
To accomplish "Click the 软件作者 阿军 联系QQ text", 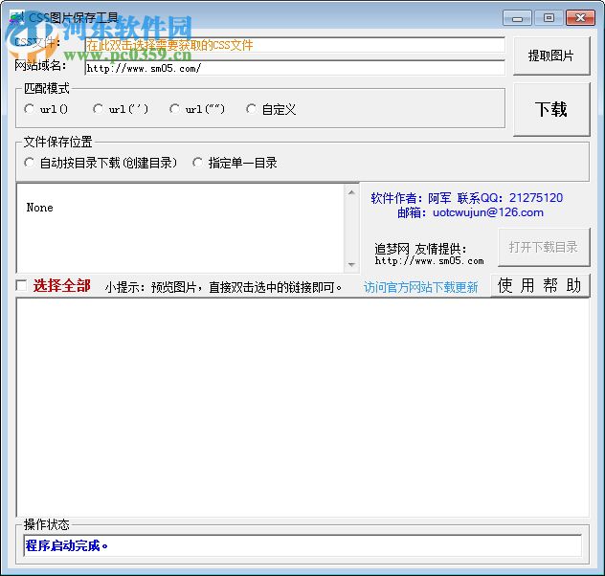I will coord(467,198).
